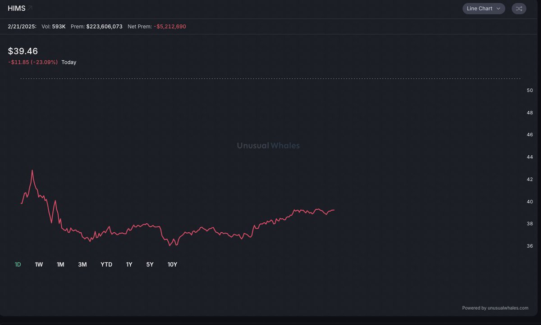
Task: Select the 1M time range
Action: point(60,265)
